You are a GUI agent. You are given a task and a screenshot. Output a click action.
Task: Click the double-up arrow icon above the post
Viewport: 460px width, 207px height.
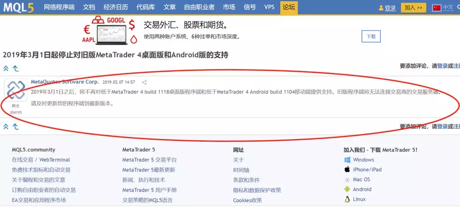6,69
